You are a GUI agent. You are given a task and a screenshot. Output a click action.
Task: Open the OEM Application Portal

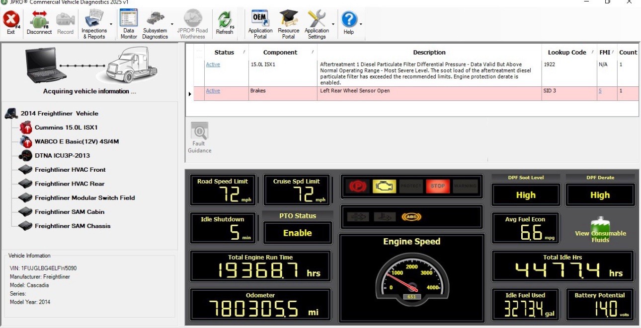(260, 23)
